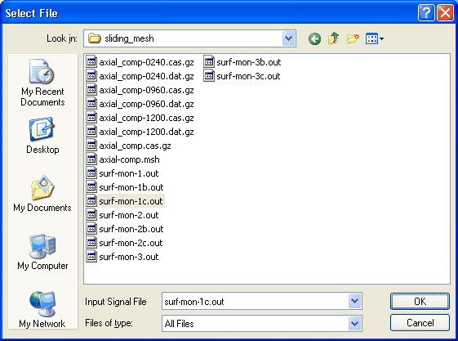458x341 pixels.
Task: Go back using the green arrow icon
Action: [x=314, y=38]
